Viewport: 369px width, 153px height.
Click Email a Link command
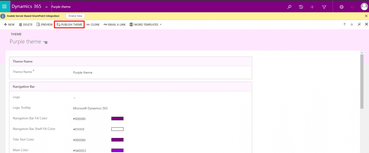tap(115, 25)
